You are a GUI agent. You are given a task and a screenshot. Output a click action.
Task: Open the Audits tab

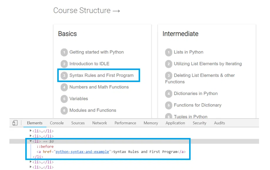coord(219,123)
